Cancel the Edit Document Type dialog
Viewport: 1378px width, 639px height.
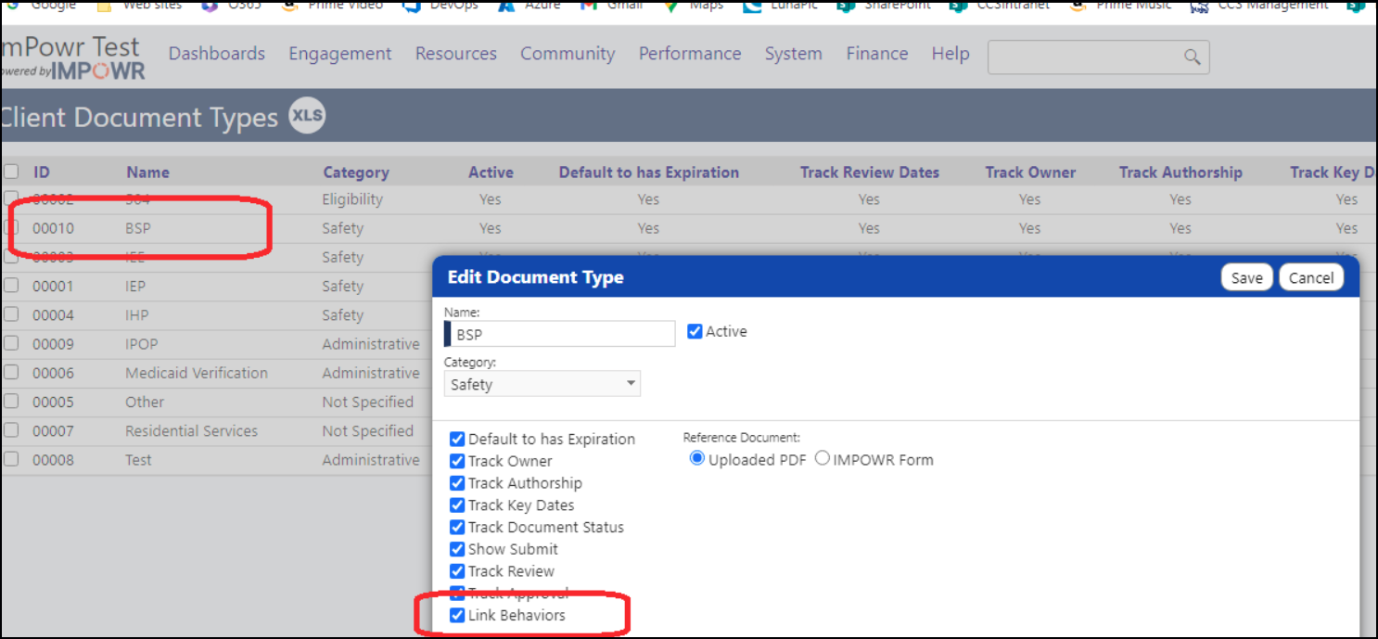(1311, 277)
